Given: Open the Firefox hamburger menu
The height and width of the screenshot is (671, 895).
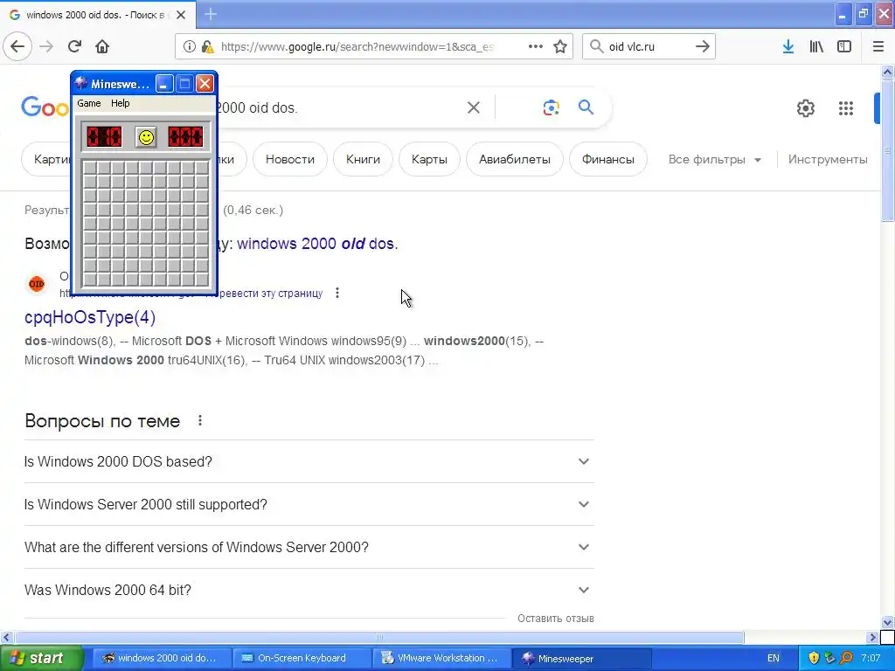Looking at the screenshot, I should (x=878, y=46).
